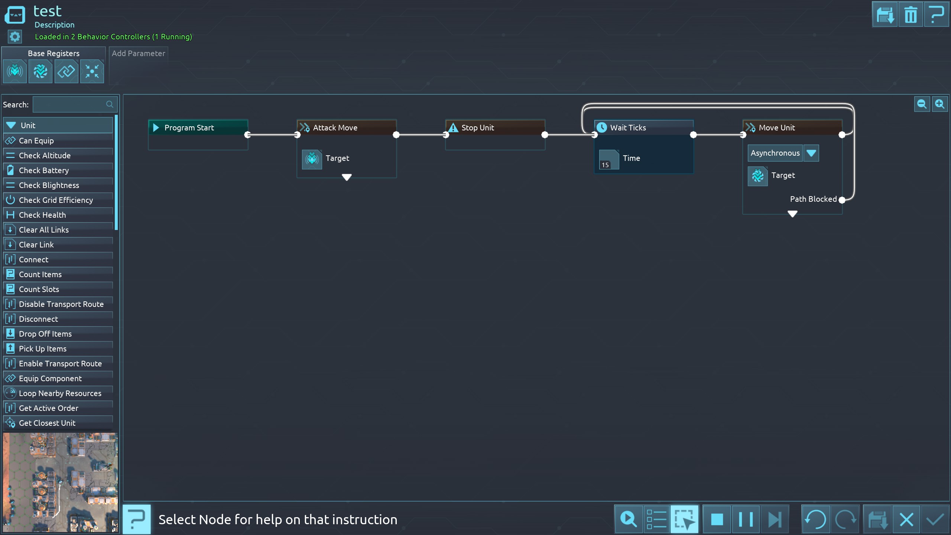Click the Target register in Move Unit node
This screenshot has height=535, width=951.
(757, 176)
